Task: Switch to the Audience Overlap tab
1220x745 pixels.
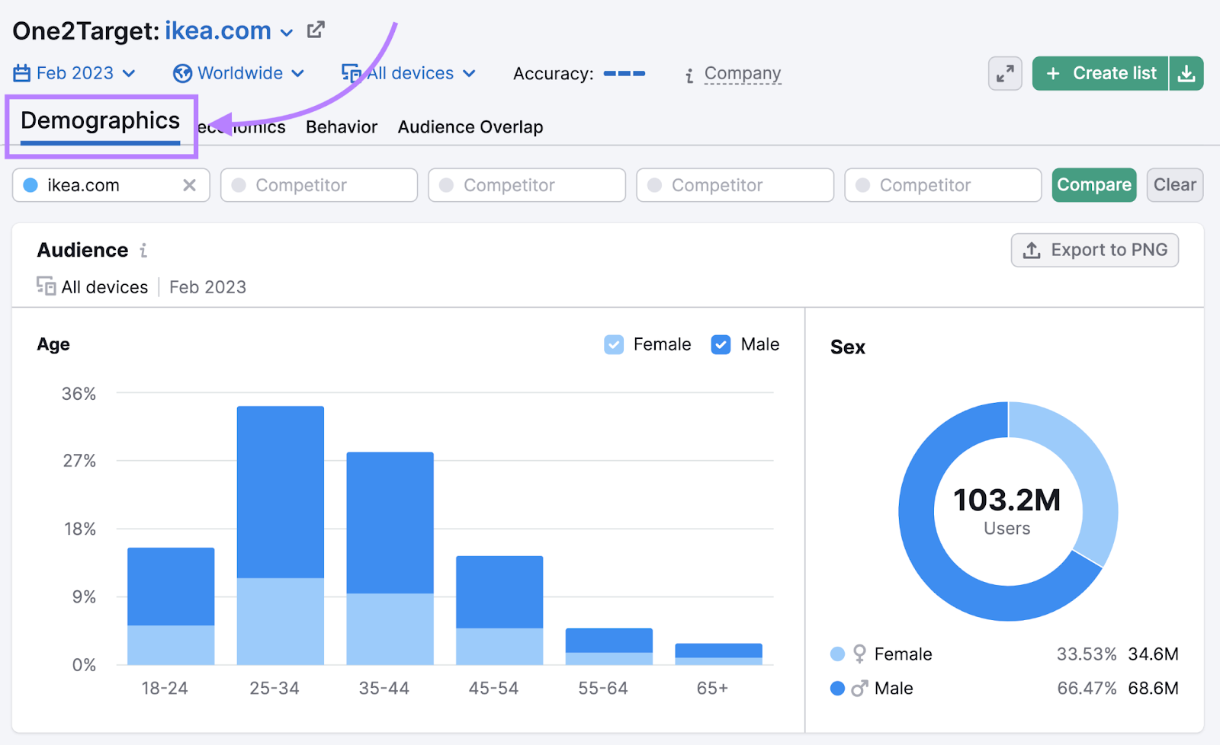Action: point(470,127)
